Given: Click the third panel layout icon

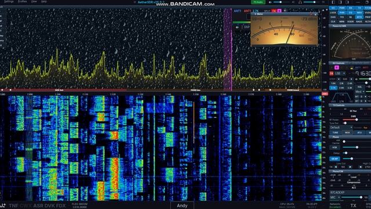Looking at the screenshot, I should [x=347, y=2].
